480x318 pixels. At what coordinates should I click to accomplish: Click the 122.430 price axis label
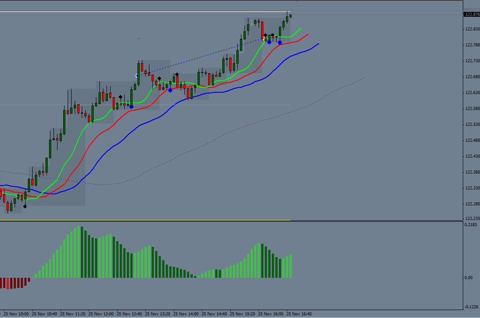(x=472, y=156)
